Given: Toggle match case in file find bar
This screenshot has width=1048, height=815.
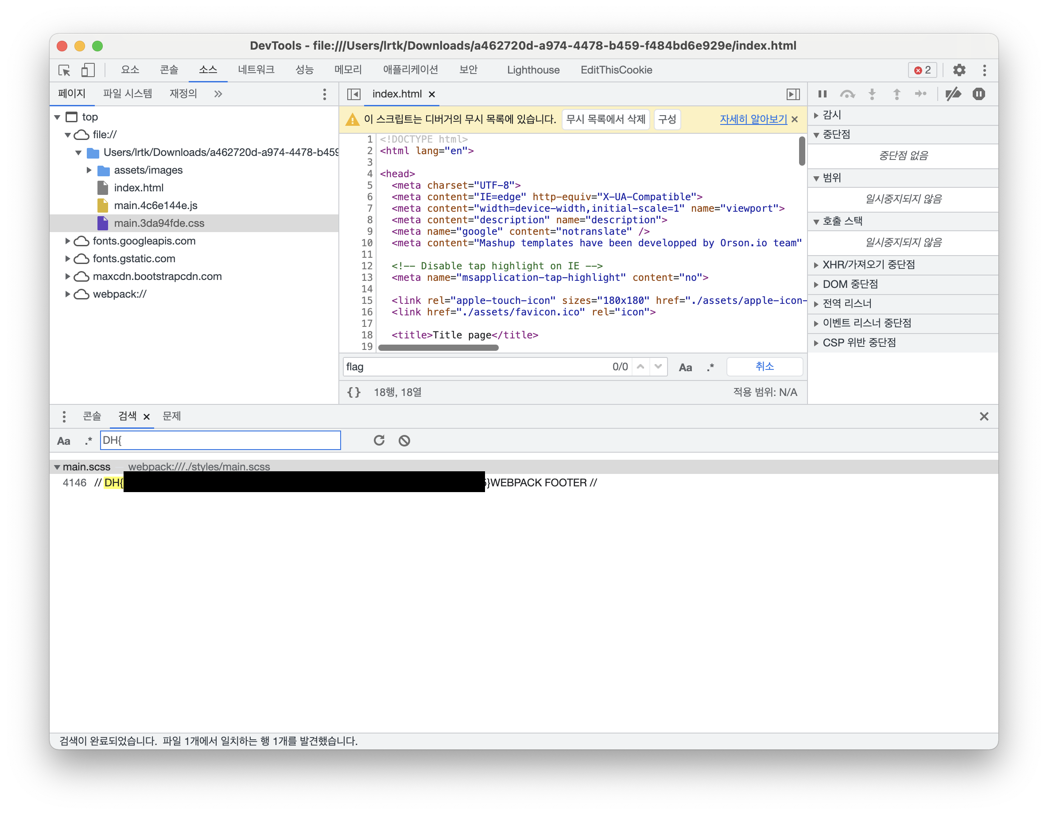Looking at the screenshot, I should [x=685, y=367].
